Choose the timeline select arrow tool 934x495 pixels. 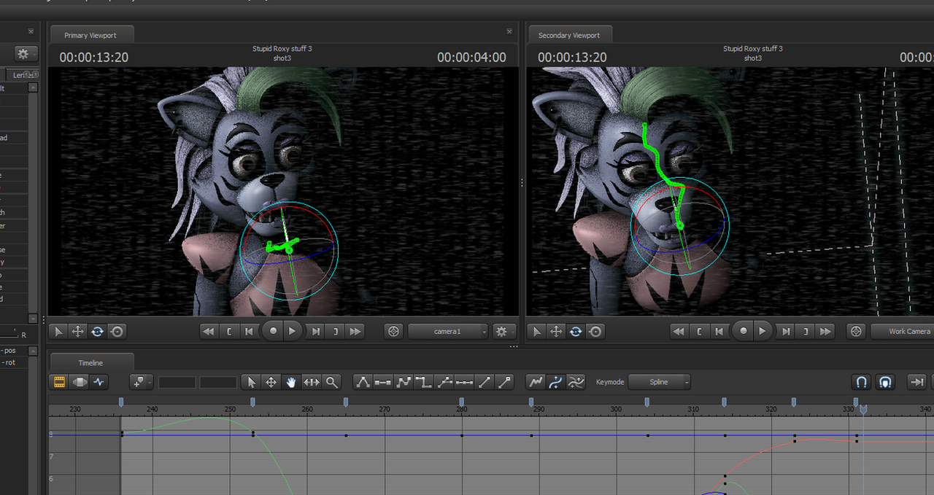point(251,381)
